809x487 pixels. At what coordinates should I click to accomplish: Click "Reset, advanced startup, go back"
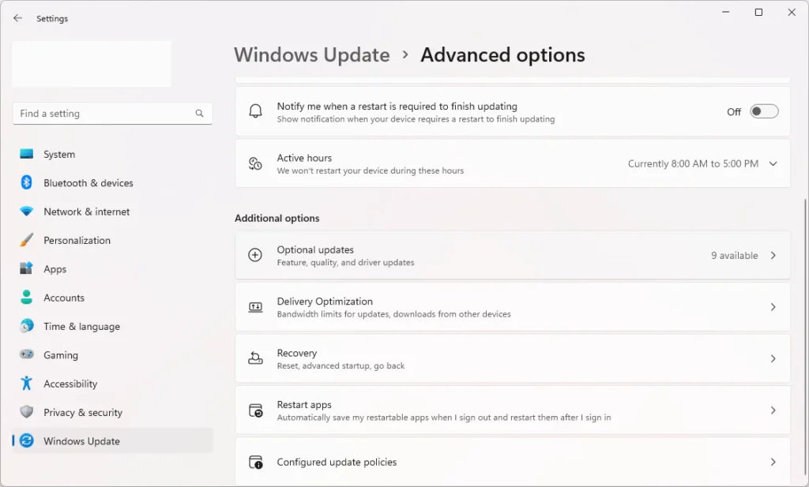pos(341,365)
